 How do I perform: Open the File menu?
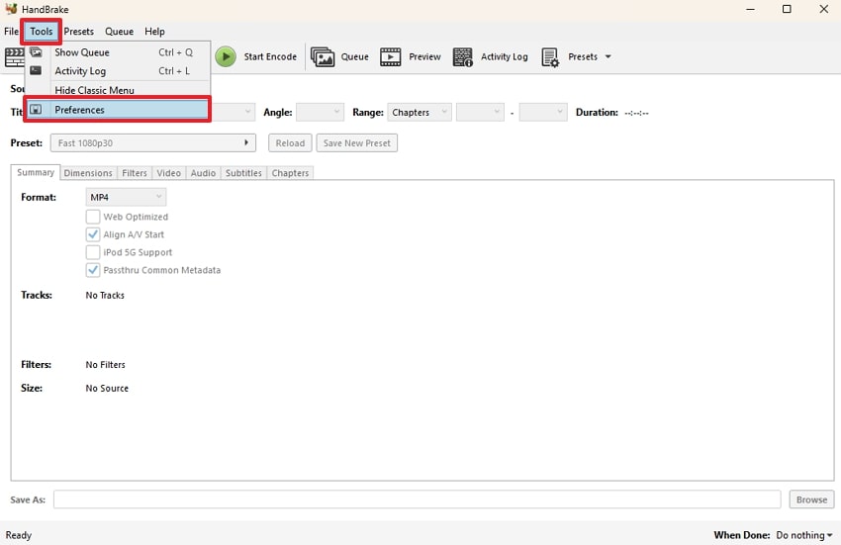tap(11, 31)
